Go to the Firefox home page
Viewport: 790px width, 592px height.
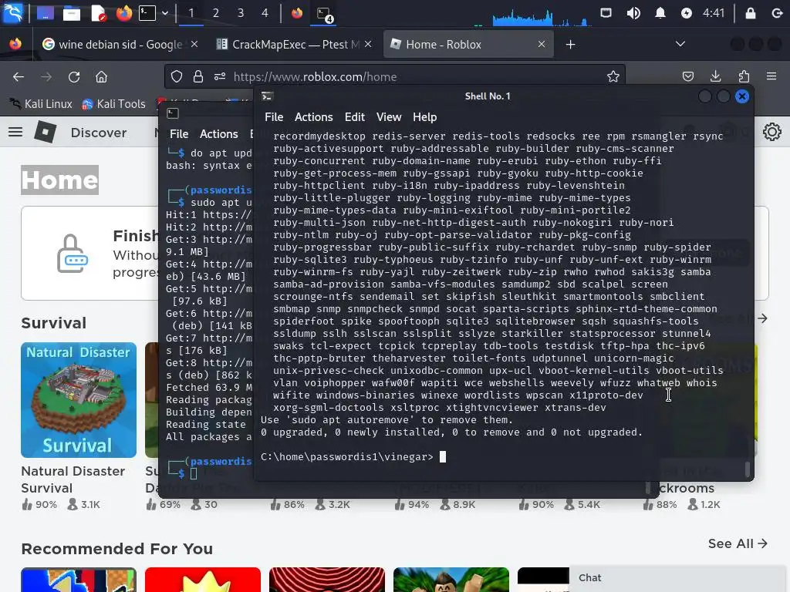pyautogui.click(x=101, y=76)
